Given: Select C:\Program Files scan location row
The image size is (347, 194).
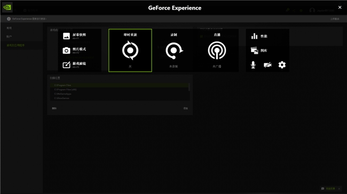Looking at the screenshot, I should [120, 85].
